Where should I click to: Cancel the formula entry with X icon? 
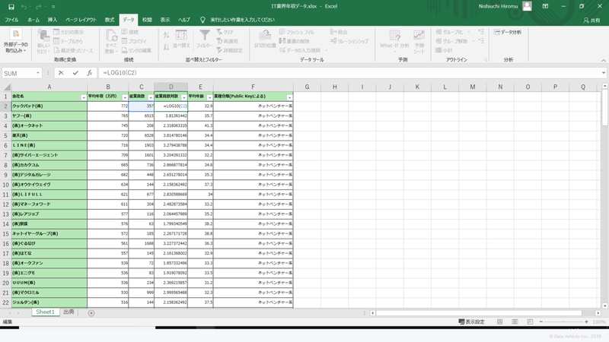61,73
